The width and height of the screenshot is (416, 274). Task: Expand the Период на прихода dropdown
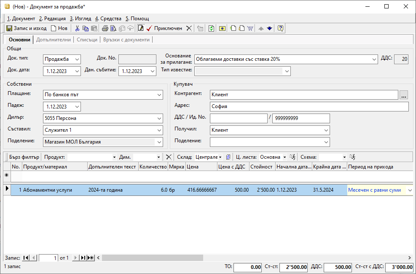tap(409, 190)
